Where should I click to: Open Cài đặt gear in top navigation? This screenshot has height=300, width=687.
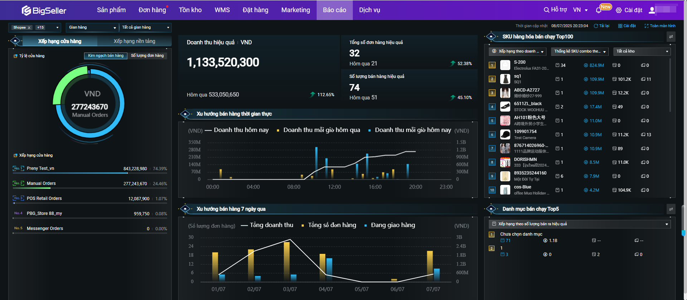(629, 10)
